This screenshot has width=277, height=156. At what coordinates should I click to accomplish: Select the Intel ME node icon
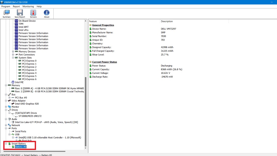pos(13,82)
